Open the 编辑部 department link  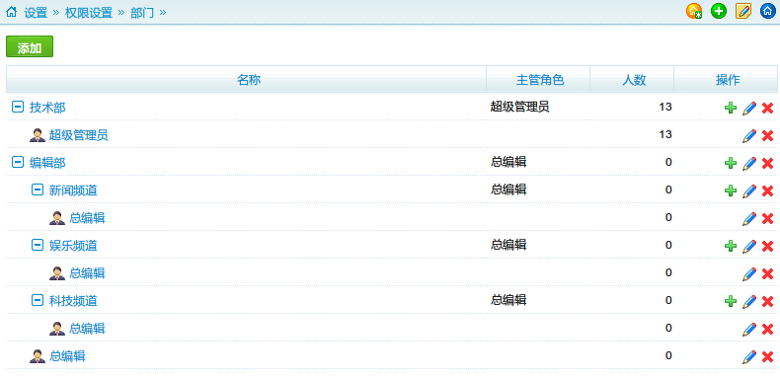(47, 162)
